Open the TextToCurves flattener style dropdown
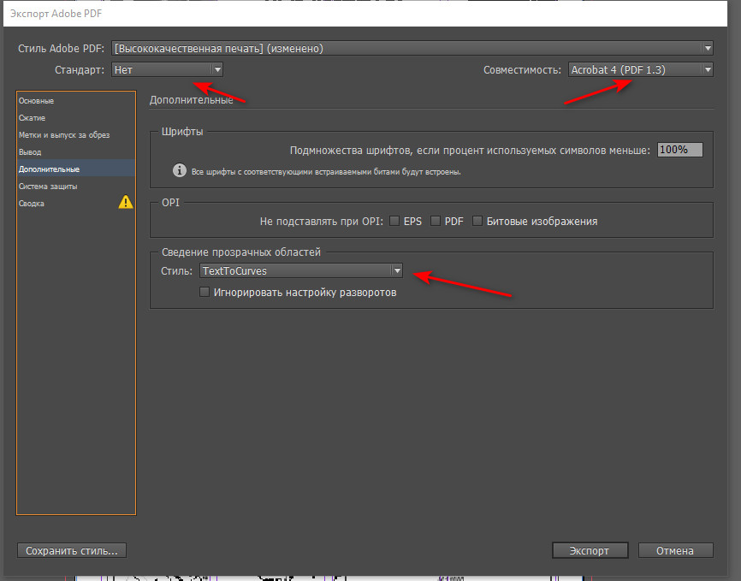Viewport: 741px width, 581px height. pos(301,271)
